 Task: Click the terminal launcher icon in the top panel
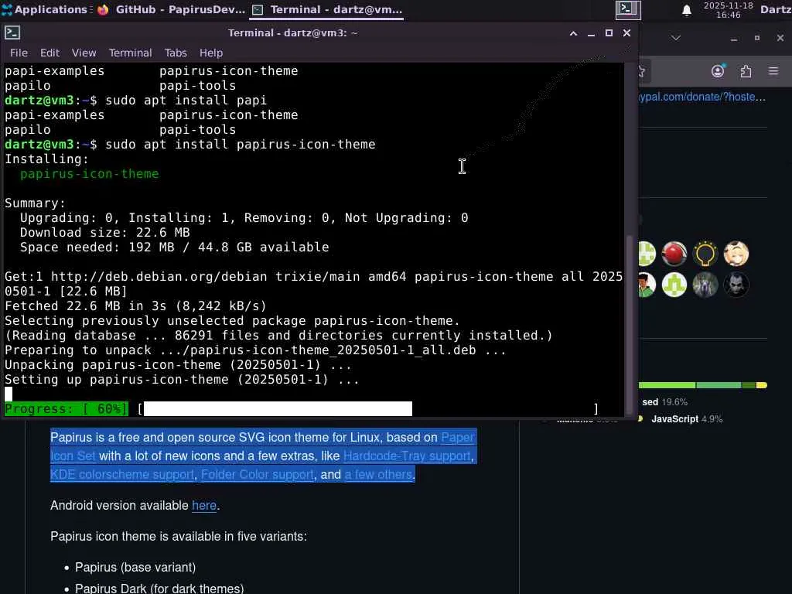(628, 9)
